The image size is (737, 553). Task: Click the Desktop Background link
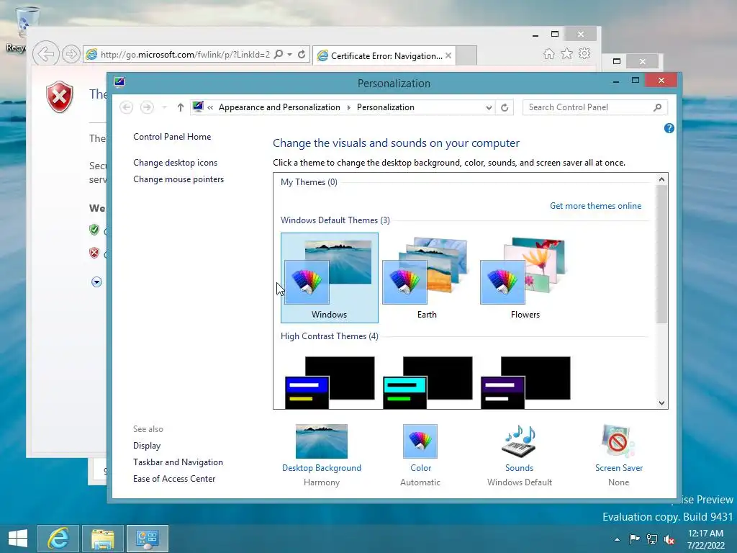tap(322, 468)
